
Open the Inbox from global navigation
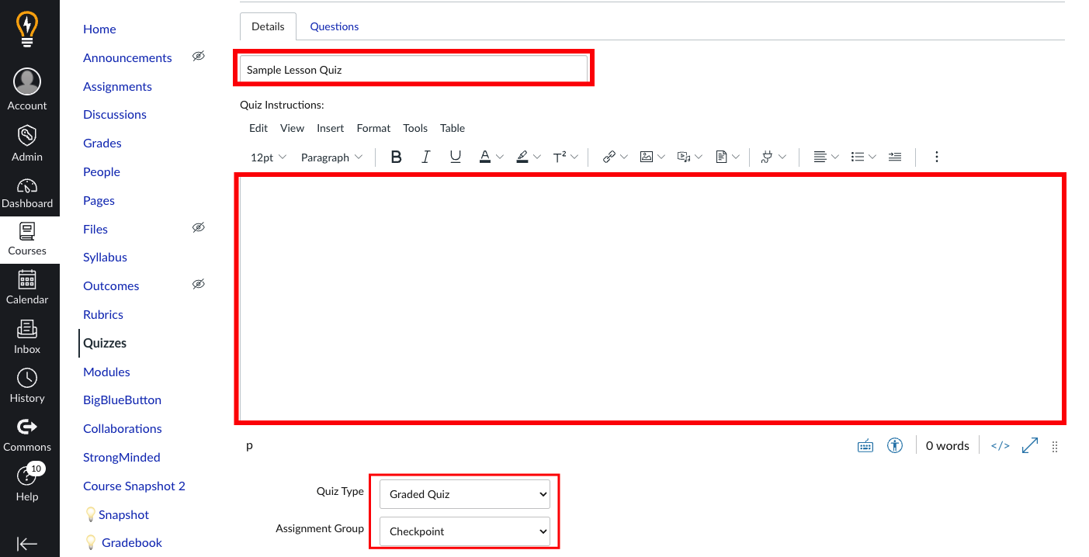(x=27, y=337)
